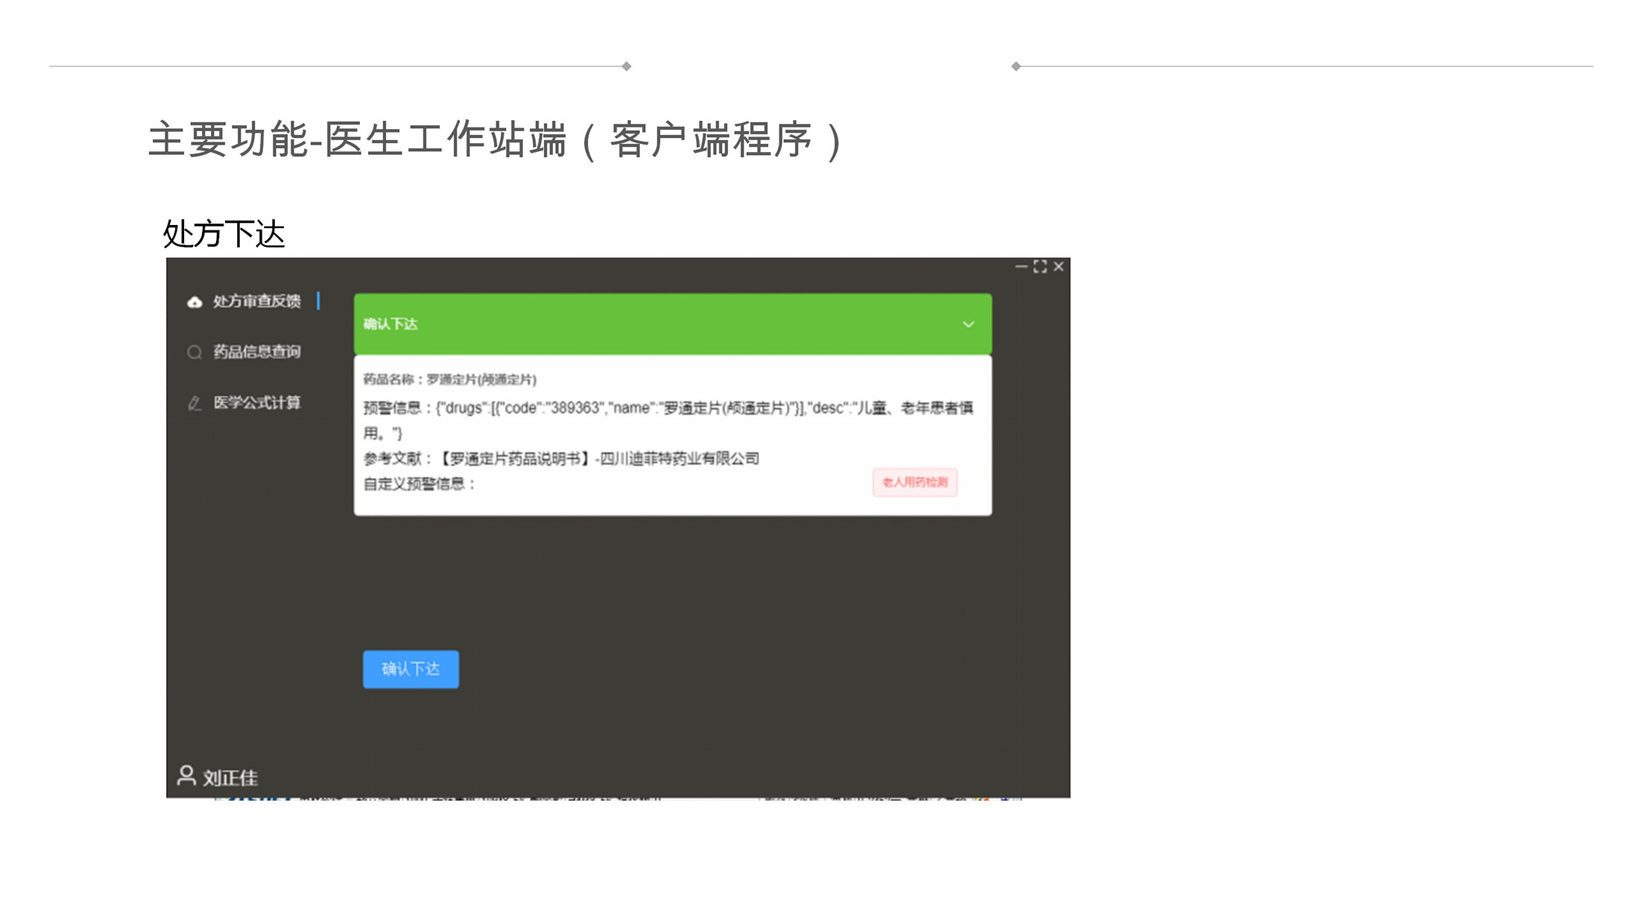The image size is (1636, 920).
Task: Click the 预警信息 JSON text line
Action: point(668,420)
